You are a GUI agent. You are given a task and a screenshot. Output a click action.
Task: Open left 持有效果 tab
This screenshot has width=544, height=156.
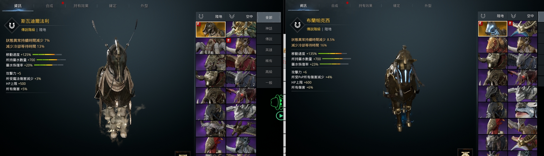tap(81, 6)
